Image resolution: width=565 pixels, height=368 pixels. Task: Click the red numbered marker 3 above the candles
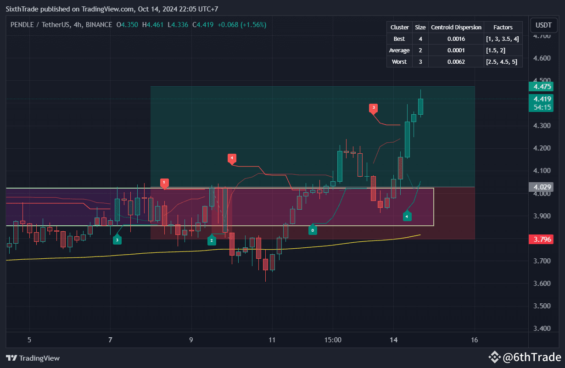373,108
